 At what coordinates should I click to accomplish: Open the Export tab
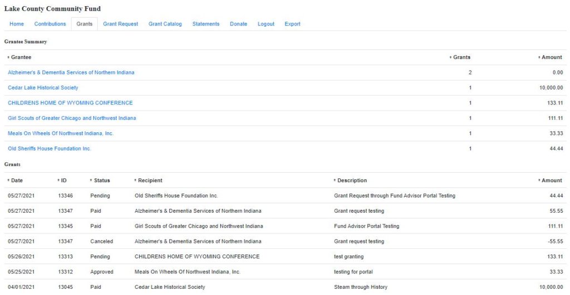point(292,24)
